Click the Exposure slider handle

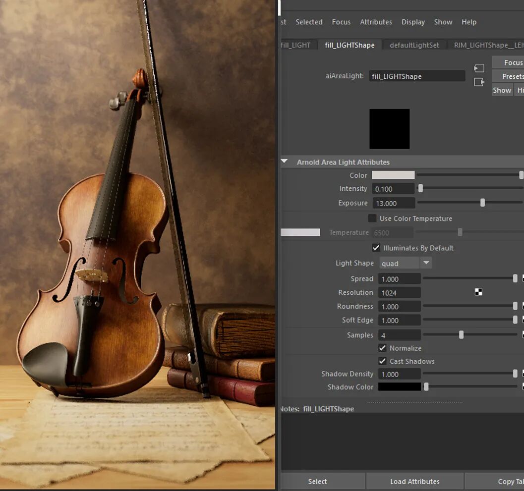click(482, 203)
